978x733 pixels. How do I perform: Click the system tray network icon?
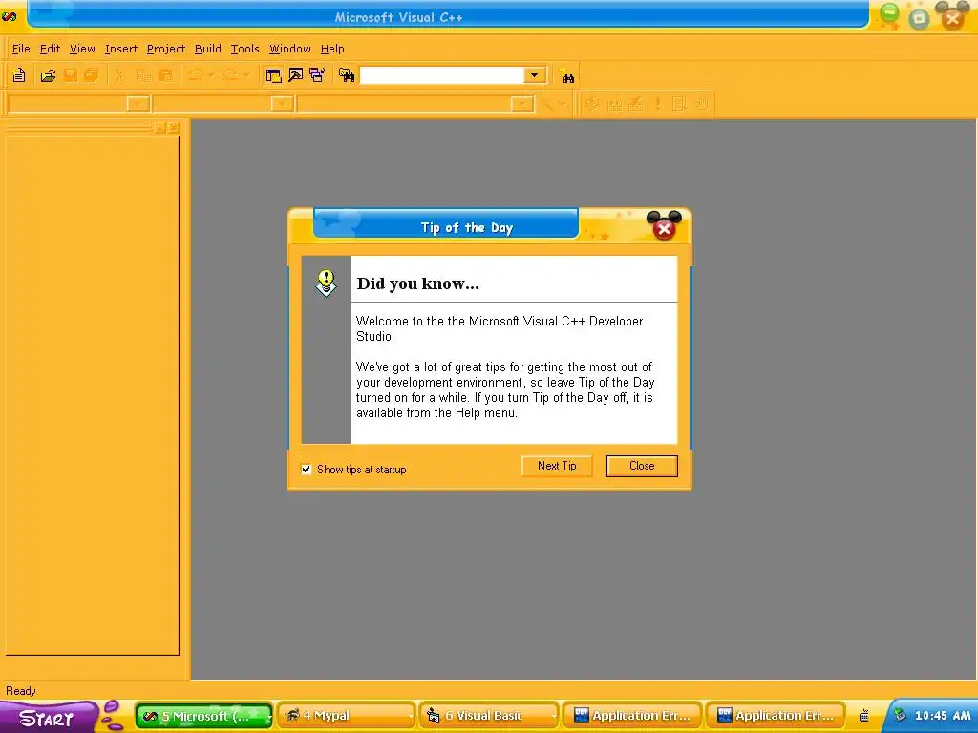900,716
